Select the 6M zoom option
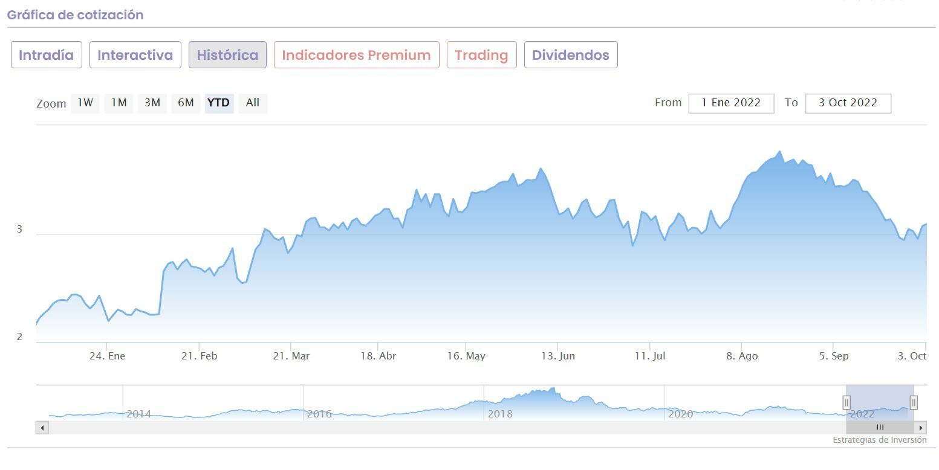Image resolution: width=939 pixels, height=470 pixels. tap(186, 103)
